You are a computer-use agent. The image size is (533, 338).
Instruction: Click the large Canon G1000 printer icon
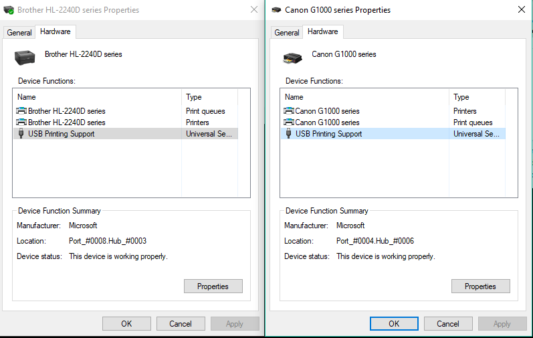click(x=292, y=58)
